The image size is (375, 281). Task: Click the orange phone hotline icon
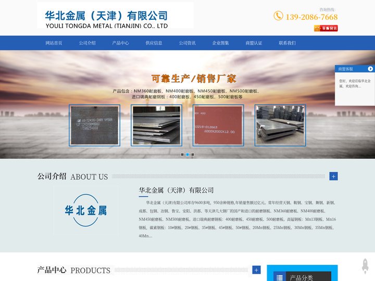tap(278, 16)
